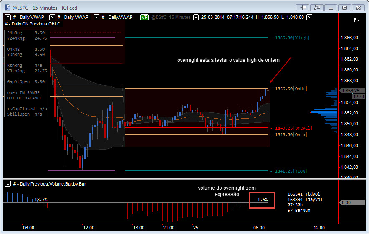Click the Daily.Previous.Volume.Bar.by.Bar indicator label
This screenshot has height=234, width=369.
click(49, 184)
